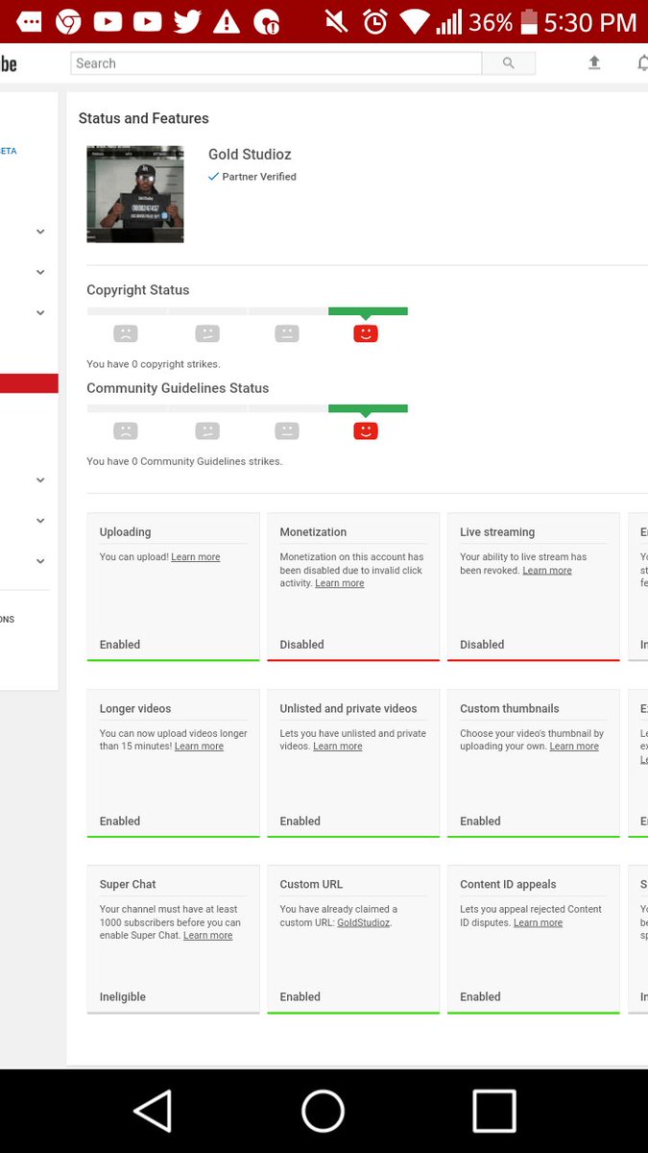648x1153 pixels.
Task: Click the Uploading card title
Action: 126,532
